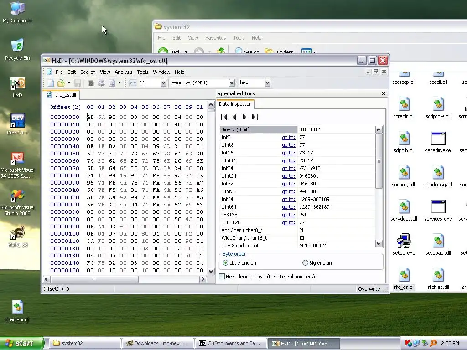Image resolution: width=467 pixels, height=350 pixels.
Task: Click the Open disk icon in toolbar
Action: (101, 83)
